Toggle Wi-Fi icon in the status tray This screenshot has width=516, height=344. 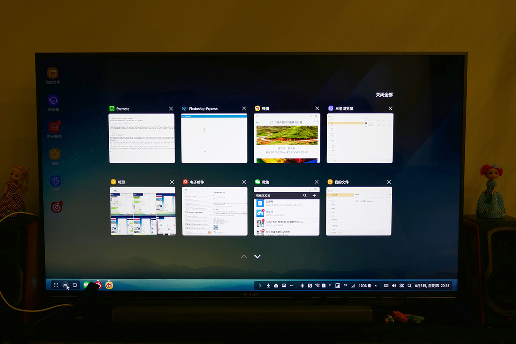tap(317, 286)
